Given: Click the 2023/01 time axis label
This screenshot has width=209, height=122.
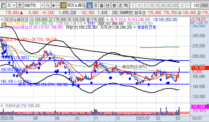Looking at the screenshot, I should (x=144, y=118).
